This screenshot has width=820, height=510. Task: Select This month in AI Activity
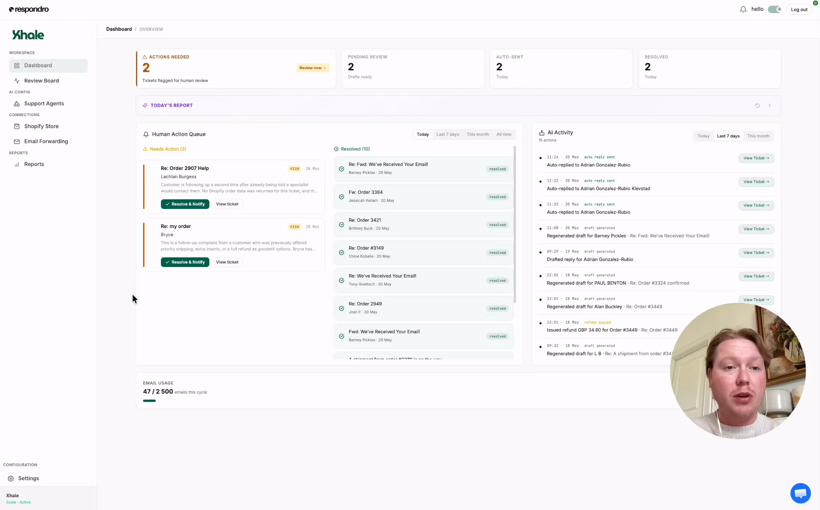(758, 136)
